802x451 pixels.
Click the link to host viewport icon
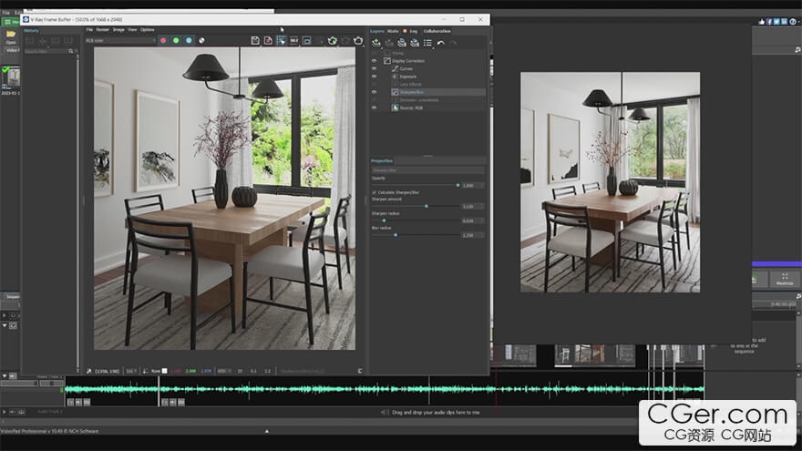(307, 40)
